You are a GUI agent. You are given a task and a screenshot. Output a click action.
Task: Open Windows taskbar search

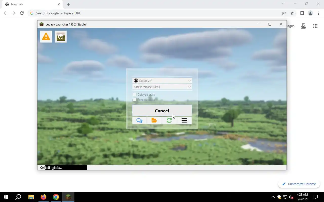click(18, 197)
